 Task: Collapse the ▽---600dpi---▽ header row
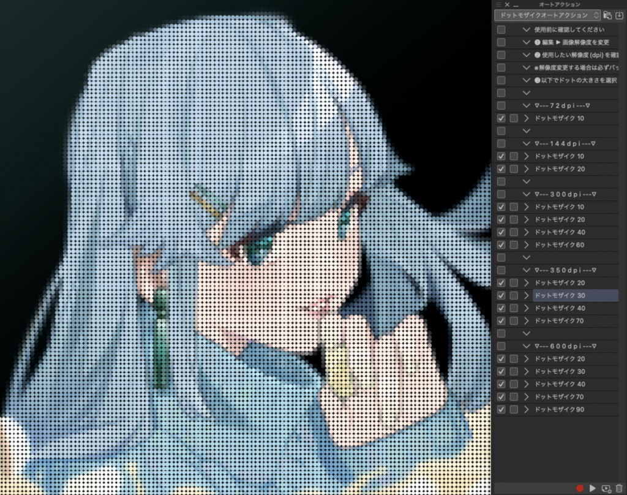[x=527, y=346]
